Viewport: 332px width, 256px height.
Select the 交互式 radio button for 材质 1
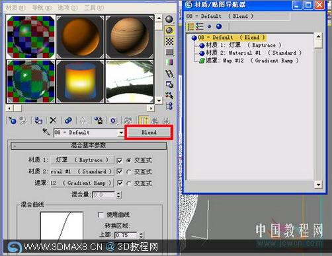(129, 160)
